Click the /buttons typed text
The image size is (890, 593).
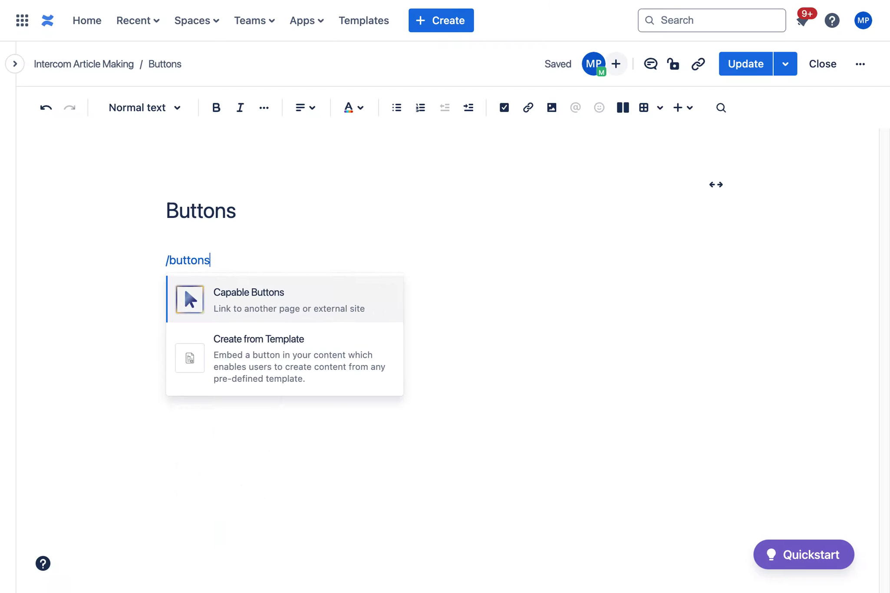pyautogui.click(x=188, y=260)
